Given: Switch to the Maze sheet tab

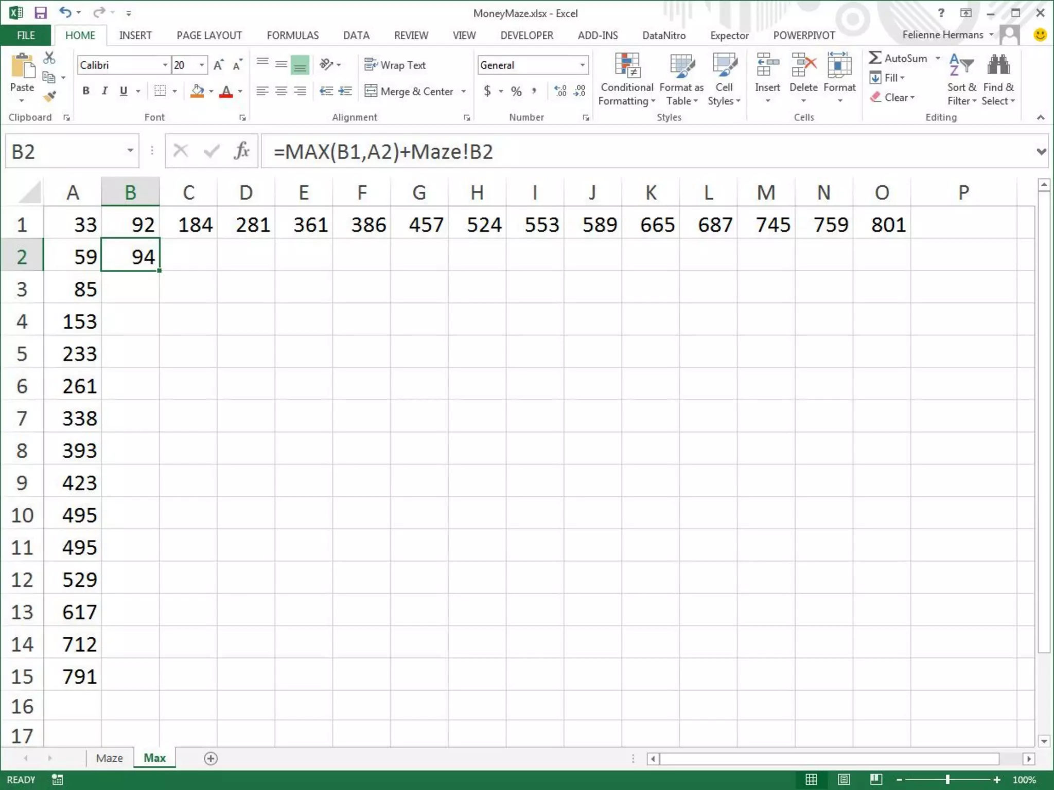Looking at the screenshot, I should (x=109, y=758).
